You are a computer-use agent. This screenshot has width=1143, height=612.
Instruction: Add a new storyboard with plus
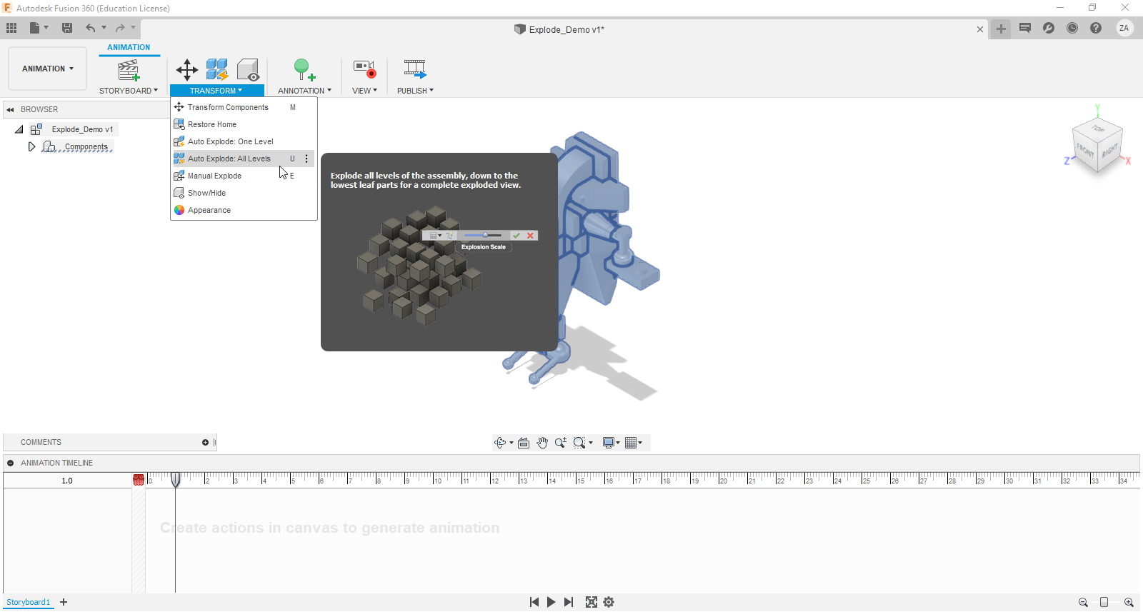pos(64,602)
